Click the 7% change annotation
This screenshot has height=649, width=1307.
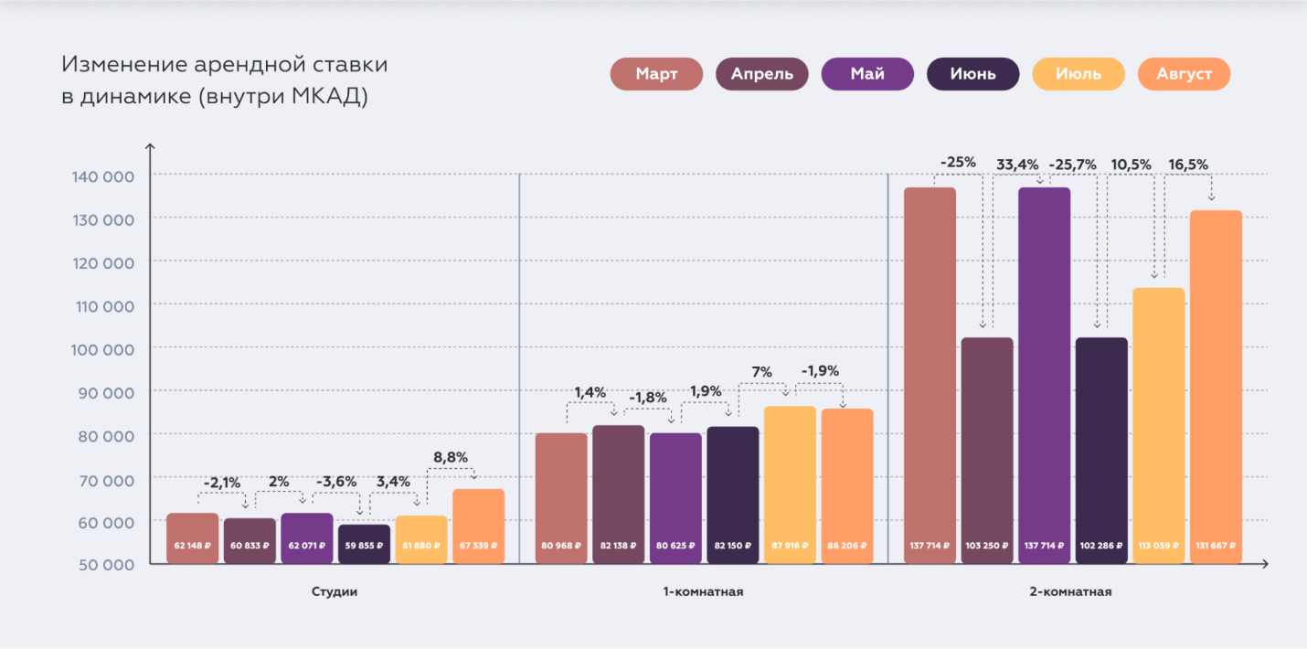(x=761, y=372)
